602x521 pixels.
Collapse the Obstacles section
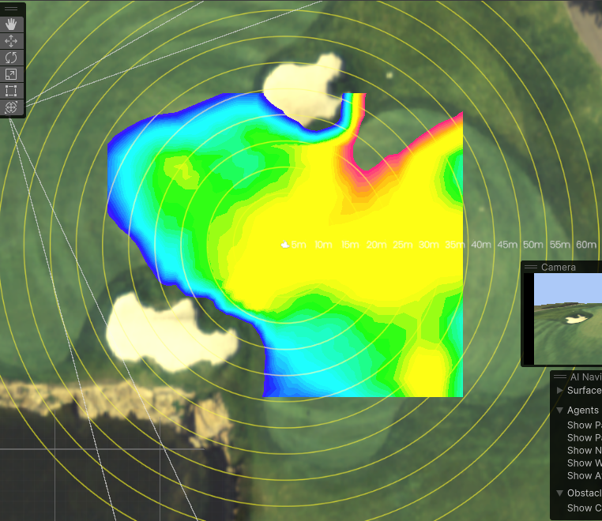coord(560,493)
